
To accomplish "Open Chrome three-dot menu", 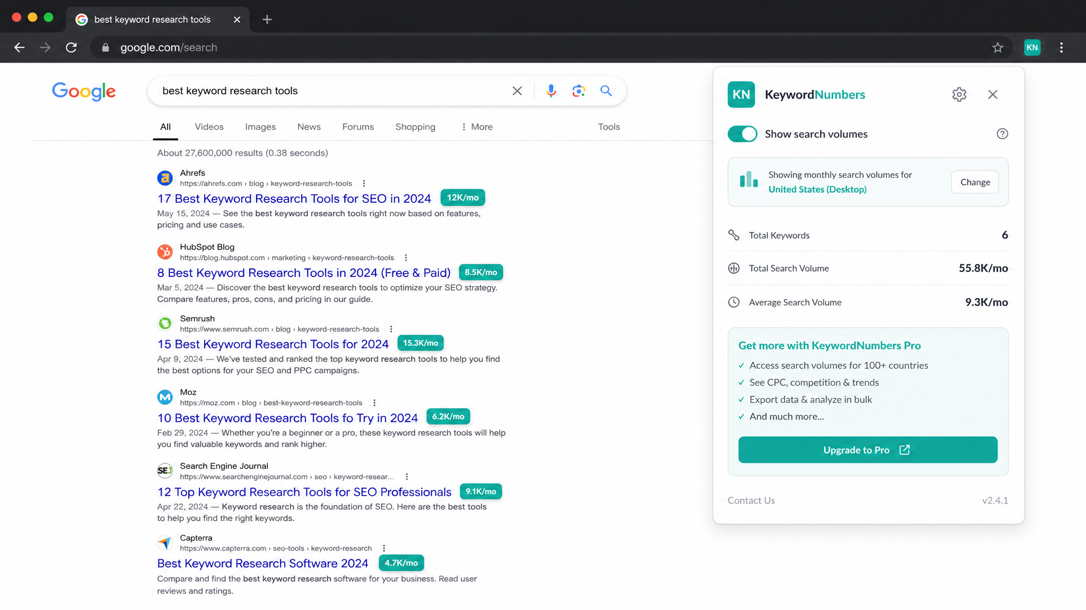I will 1061,48.
